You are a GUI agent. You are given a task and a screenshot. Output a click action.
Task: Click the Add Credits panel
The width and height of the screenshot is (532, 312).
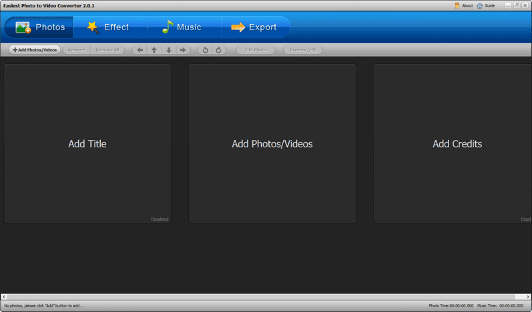[x=453, y=143]
